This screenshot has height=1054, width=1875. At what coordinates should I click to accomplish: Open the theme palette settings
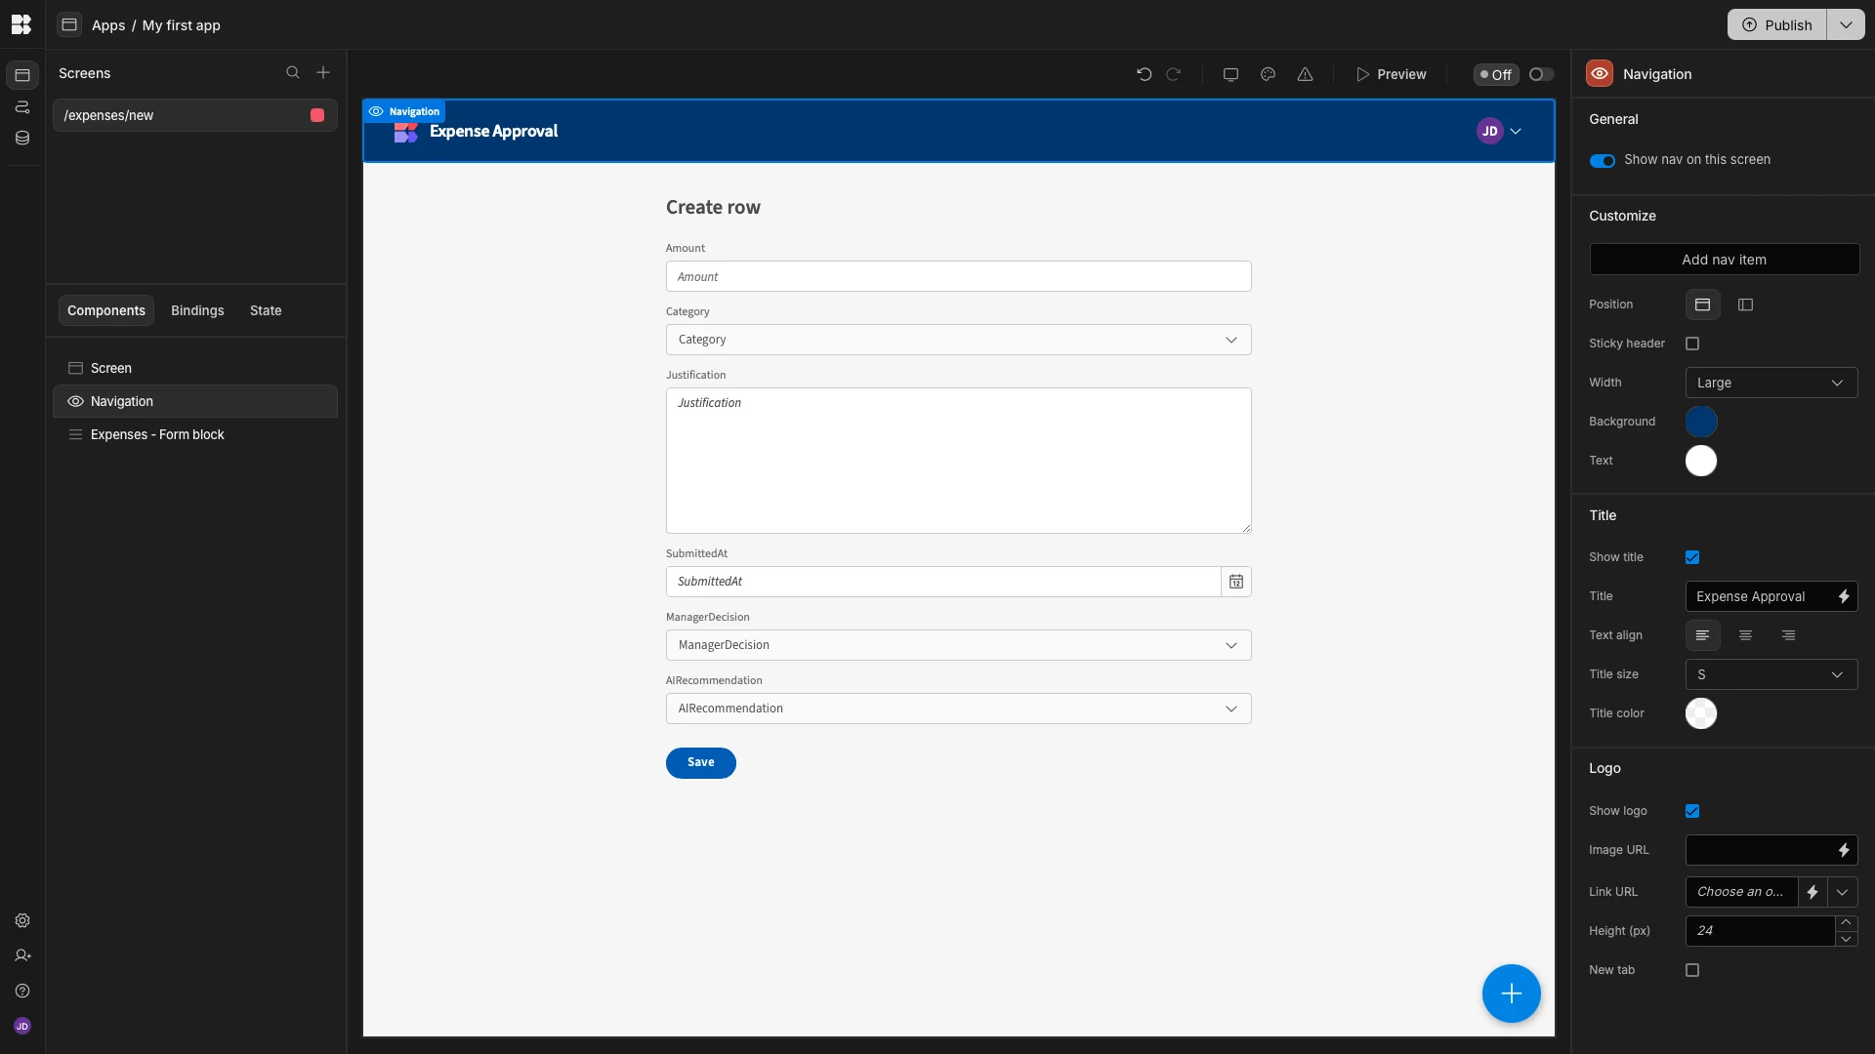click(1268, 73)
